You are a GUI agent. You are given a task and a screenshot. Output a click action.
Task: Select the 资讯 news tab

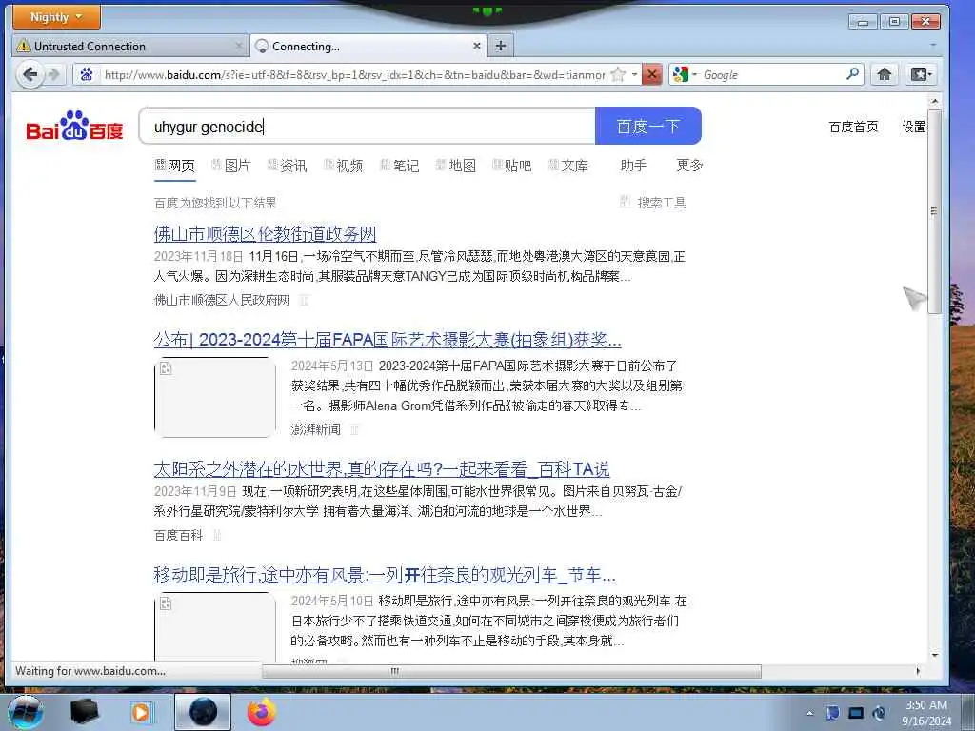click(x=288, y=166)
